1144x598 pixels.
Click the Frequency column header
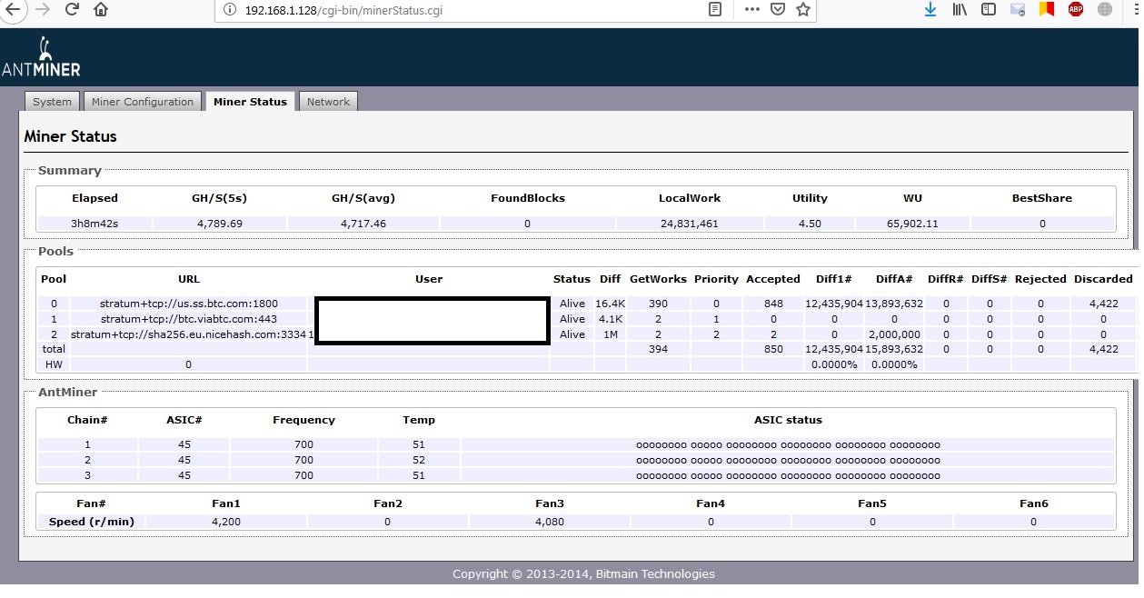(303, 420)
